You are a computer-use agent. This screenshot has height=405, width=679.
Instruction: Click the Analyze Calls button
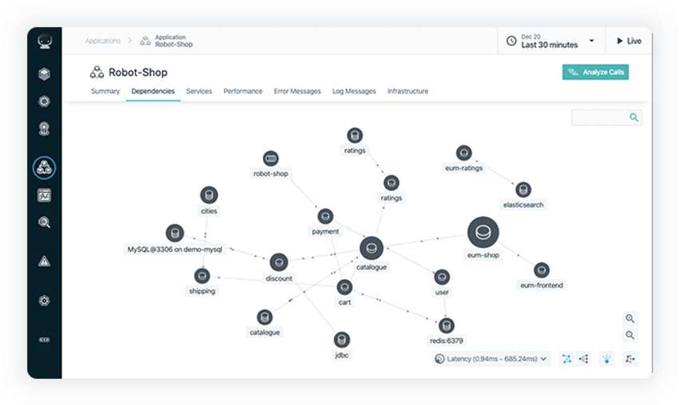point(595,73)
